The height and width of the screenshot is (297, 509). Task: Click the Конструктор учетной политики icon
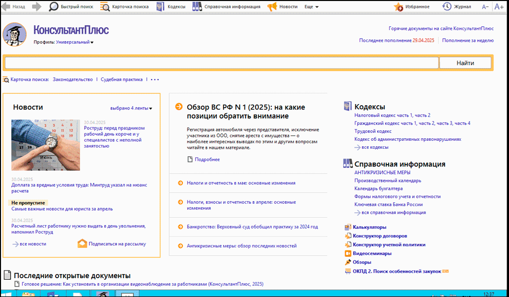click(x=347, y=244)
